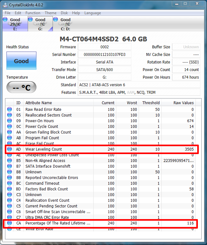Select the Factory Bad Block Count row text
The image size is (207, 245).
[47, 189]
